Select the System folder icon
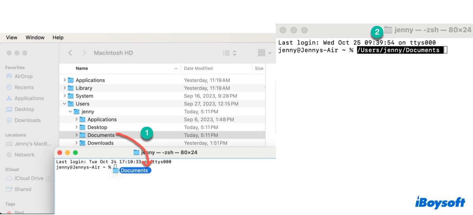The height and width of the screenshot is (215, 473). 71,96
